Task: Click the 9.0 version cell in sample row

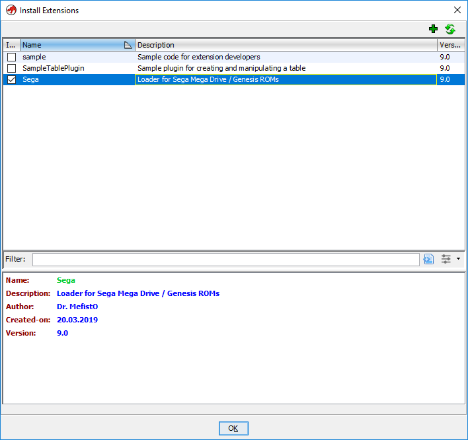Action: 451,57
